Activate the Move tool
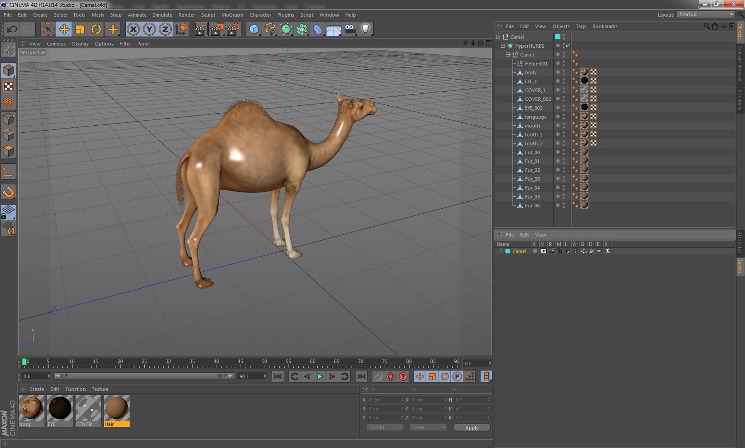 tap(64, 29)
